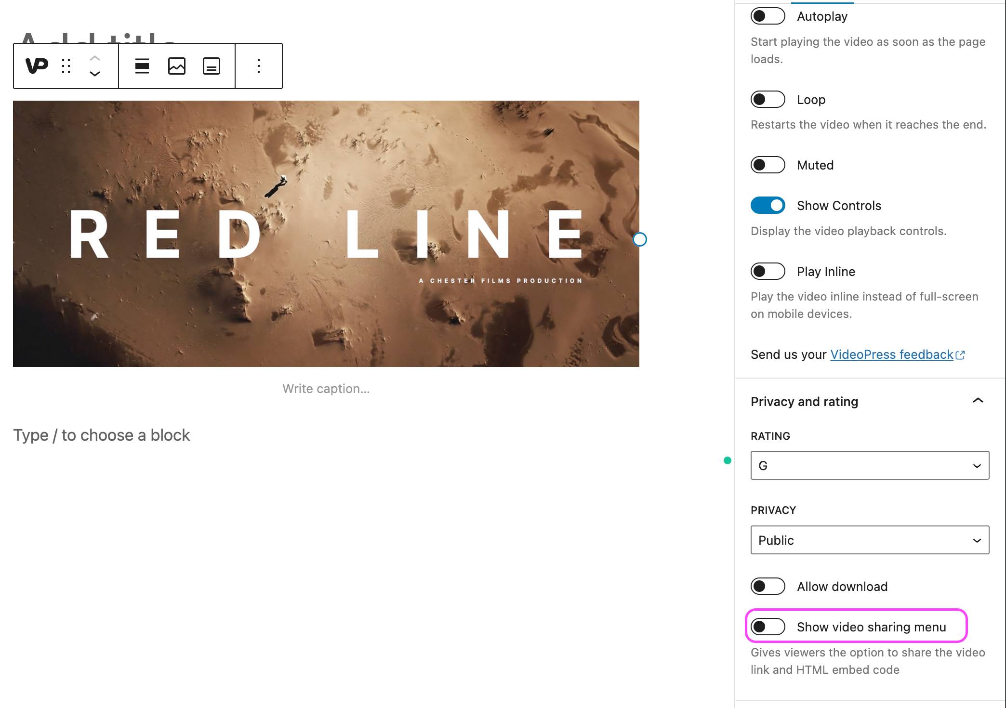Click the insert image icon
The height and width of the screenshot is (708, 1006).
coord(176,66)
